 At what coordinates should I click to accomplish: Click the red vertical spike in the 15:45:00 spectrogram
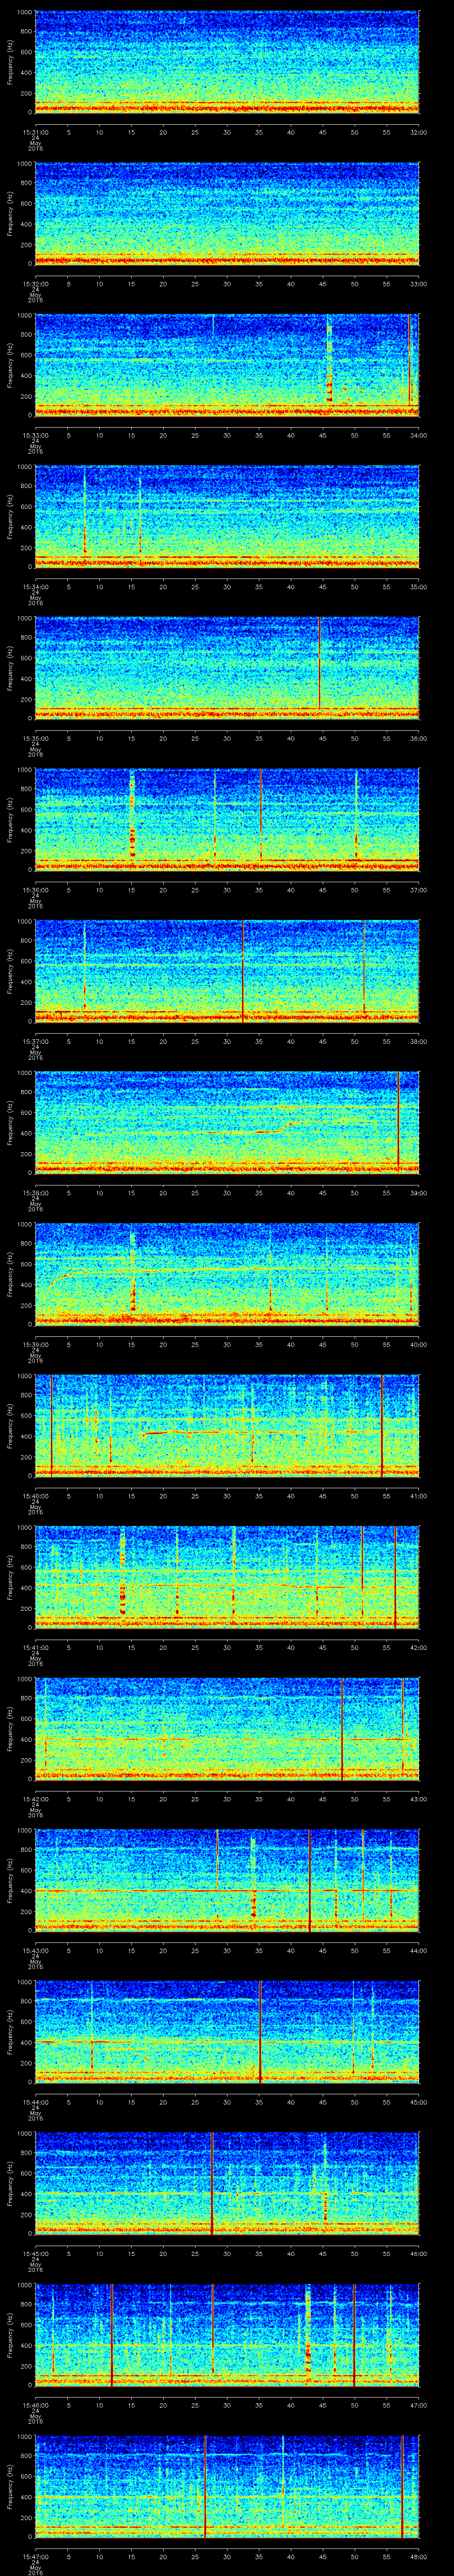(x=212, y=2183)
